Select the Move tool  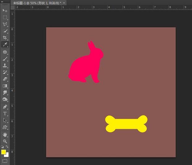tap(5, 11)
